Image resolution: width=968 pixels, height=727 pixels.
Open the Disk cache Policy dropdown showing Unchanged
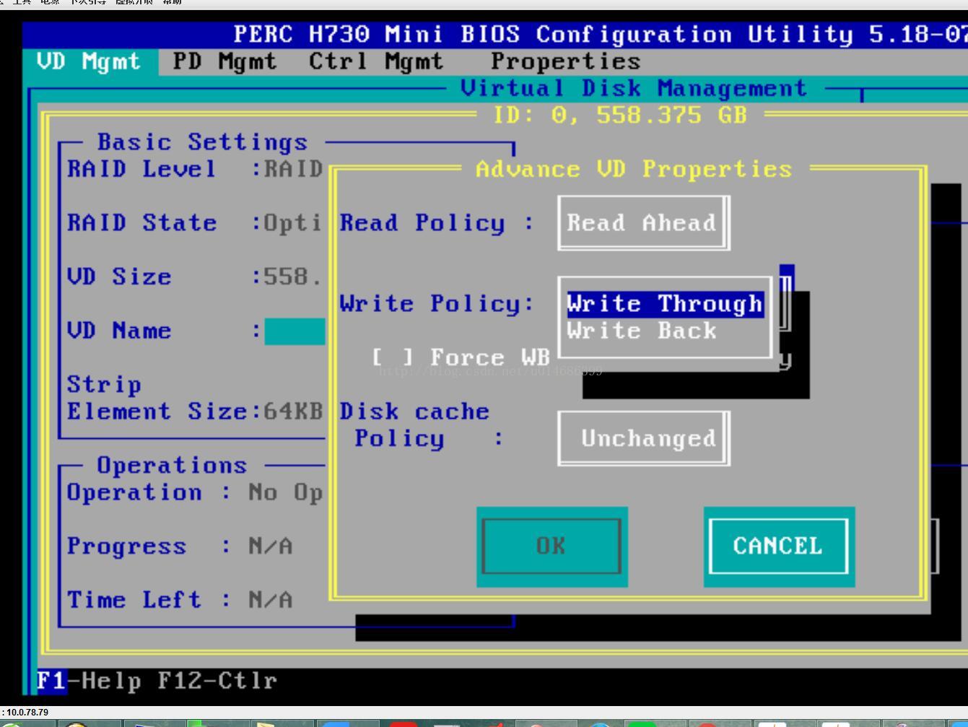[x=643, y=439]
